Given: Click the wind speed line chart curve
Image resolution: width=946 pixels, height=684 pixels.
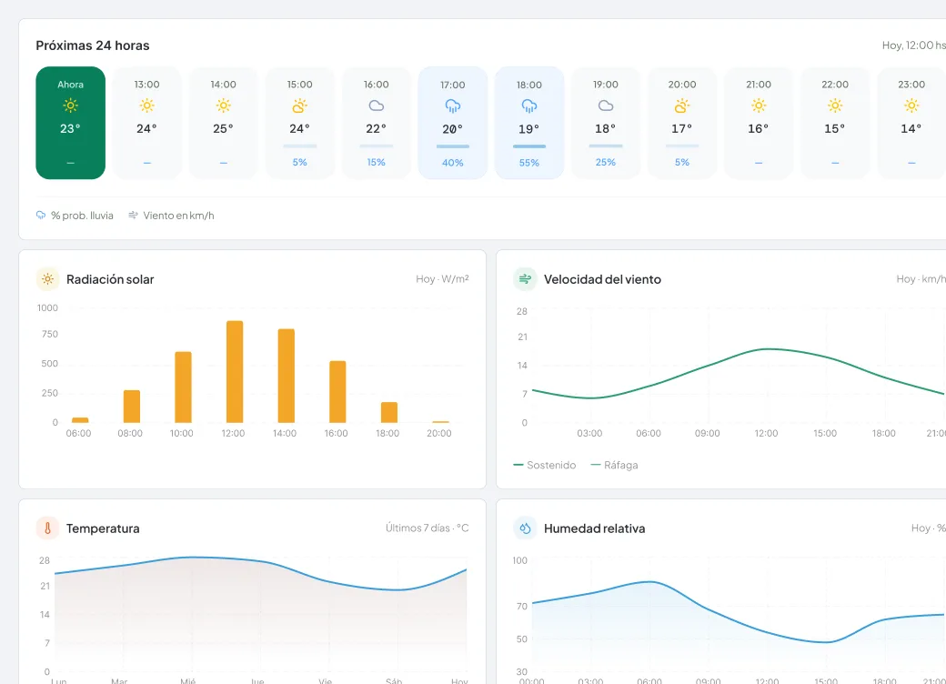Looking at the screenshot, I should point(768,349).
